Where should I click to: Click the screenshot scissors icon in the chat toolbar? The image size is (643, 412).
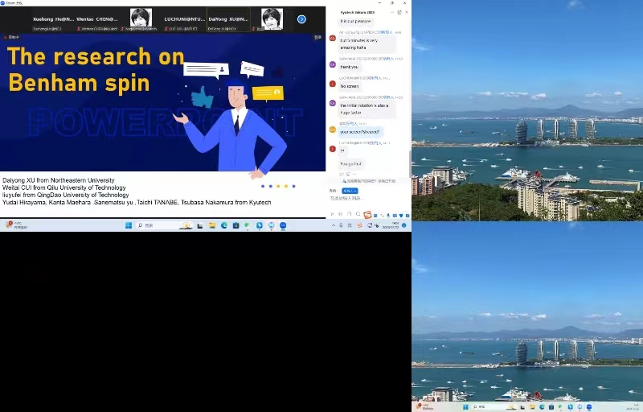(x=332, y=214)
